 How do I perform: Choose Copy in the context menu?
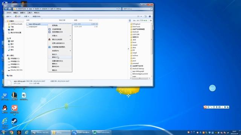click(x=60, y=57)
